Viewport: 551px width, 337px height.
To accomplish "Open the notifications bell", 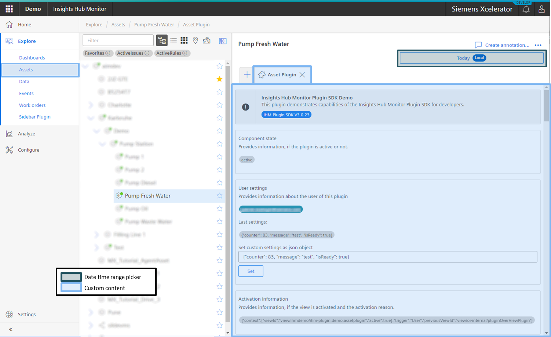I will point(526,9).
